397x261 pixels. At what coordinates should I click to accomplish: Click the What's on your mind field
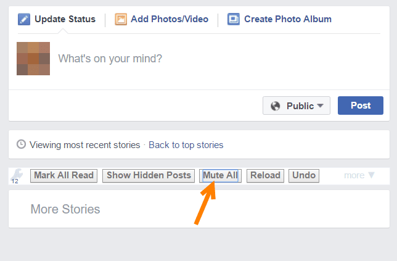coord(219,59)
